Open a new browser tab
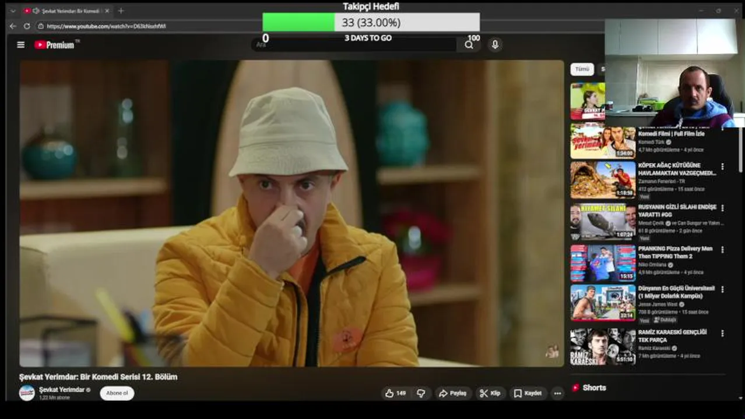 pos(121,10)
